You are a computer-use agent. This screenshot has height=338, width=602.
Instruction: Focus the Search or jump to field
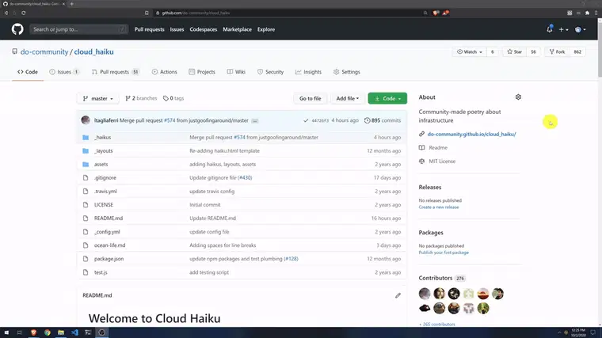click(x=78, y=29)
